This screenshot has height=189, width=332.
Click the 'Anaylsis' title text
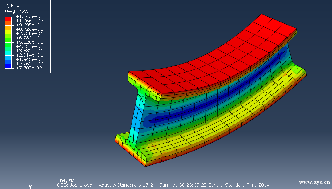point(66,180)
